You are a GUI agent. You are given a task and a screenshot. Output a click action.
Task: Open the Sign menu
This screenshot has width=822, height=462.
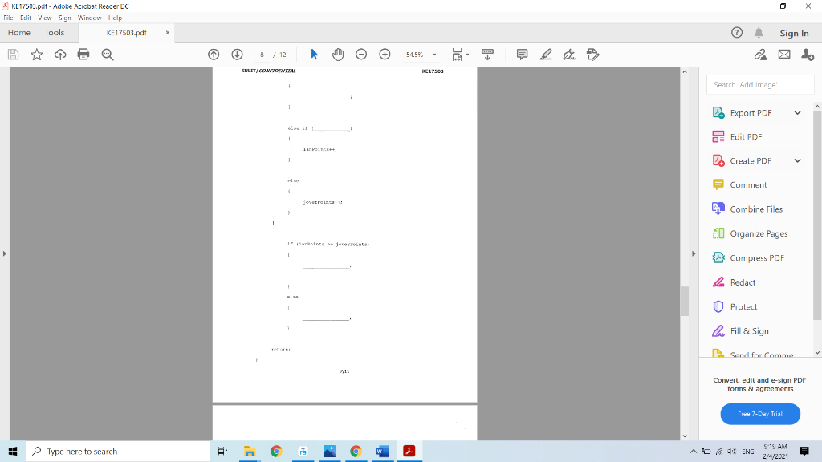64,18
